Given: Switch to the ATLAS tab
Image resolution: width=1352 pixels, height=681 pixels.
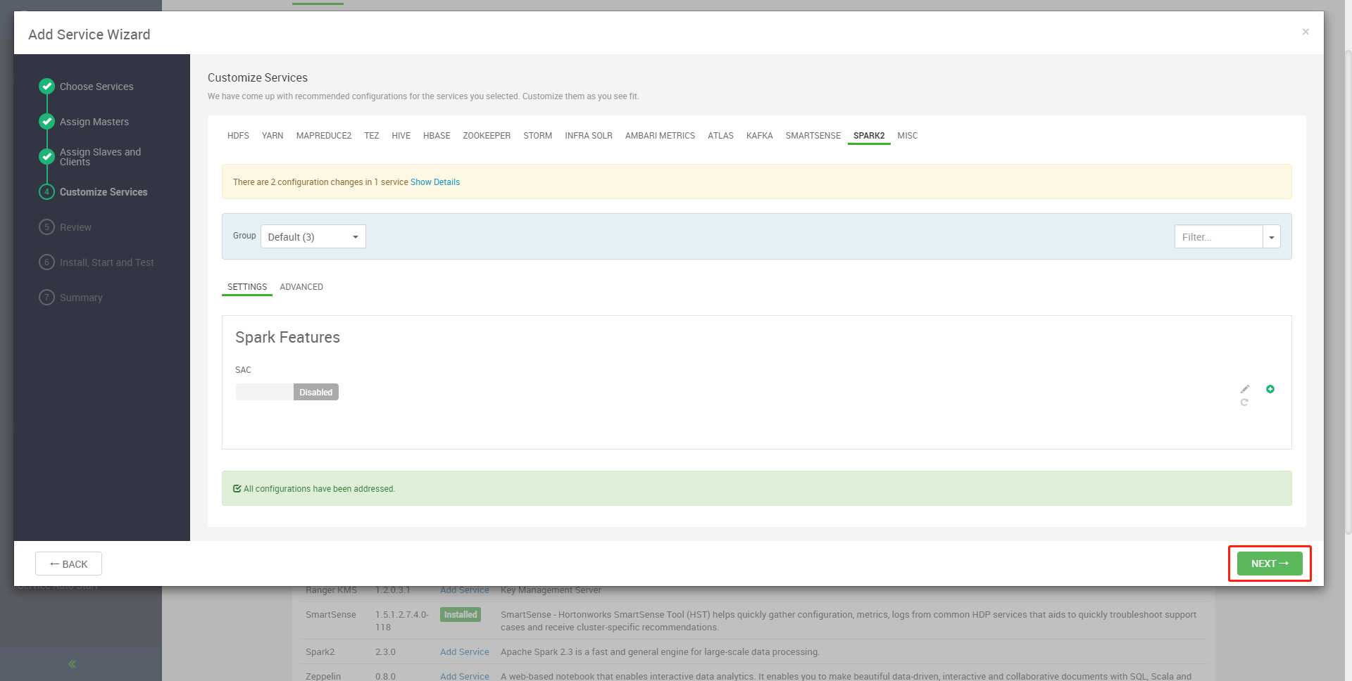Looking at the screenshot, I should coord(720,136).
